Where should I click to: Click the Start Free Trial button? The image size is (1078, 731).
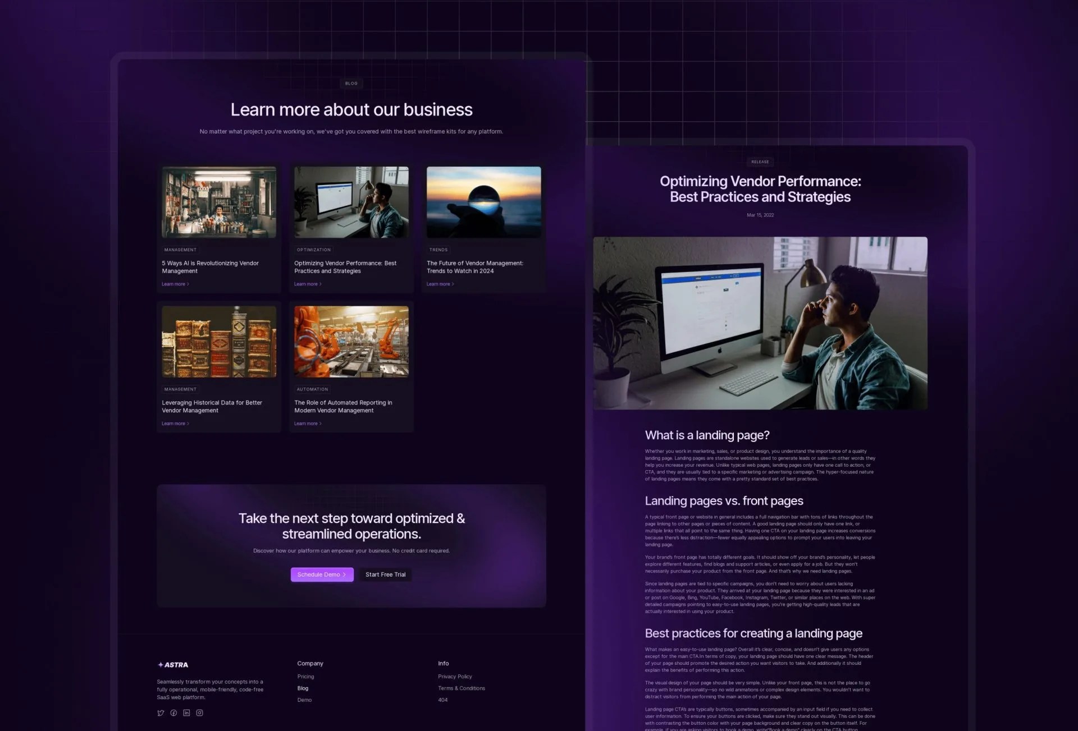tap(385, 574)
